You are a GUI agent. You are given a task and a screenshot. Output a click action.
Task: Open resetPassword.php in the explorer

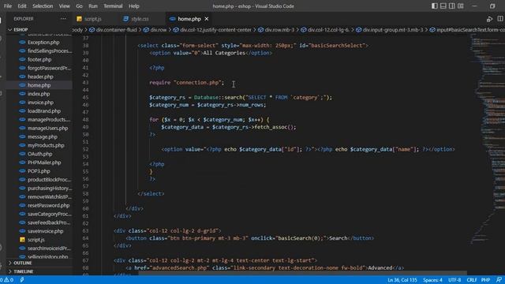coord(48,205)
